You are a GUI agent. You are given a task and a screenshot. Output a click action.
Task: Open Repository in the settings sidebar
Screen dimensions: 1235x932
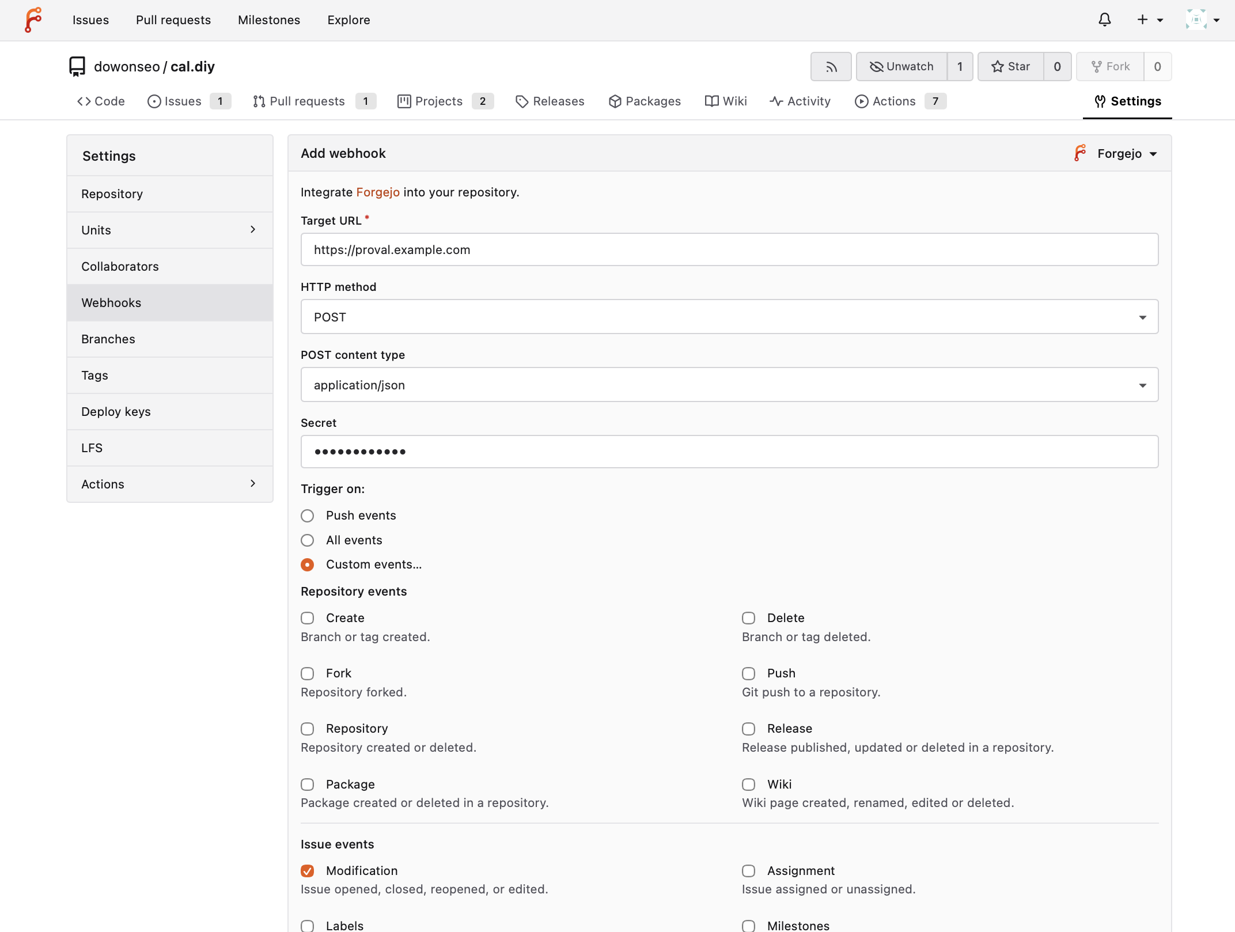[170, 194]
